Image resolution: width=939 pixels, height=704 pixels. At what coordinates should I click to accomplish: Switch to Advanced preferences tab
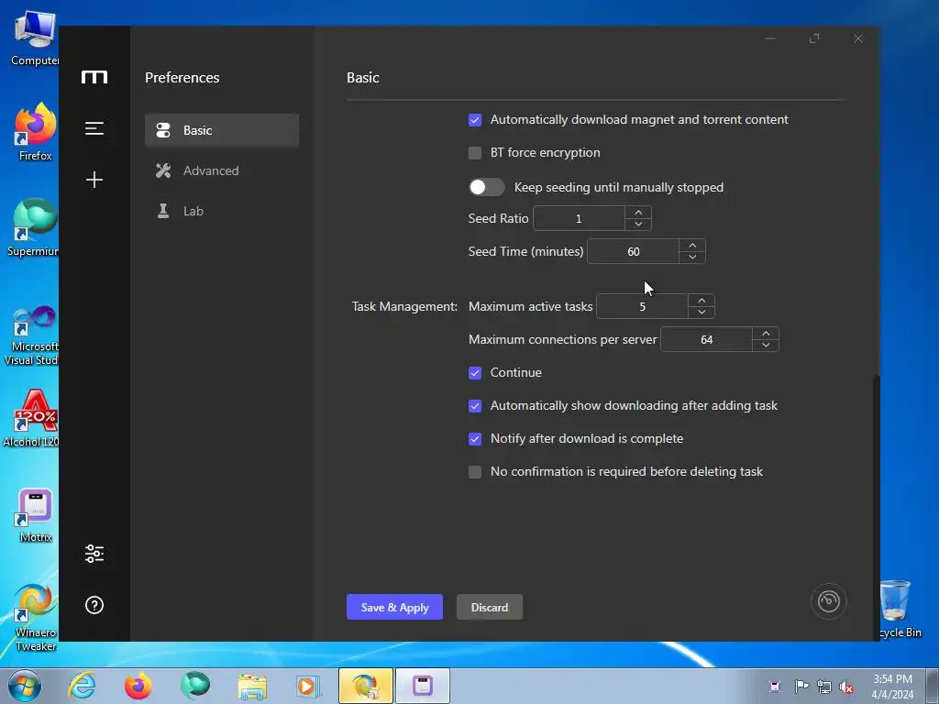pyautogui.click(x=222, y=170)
